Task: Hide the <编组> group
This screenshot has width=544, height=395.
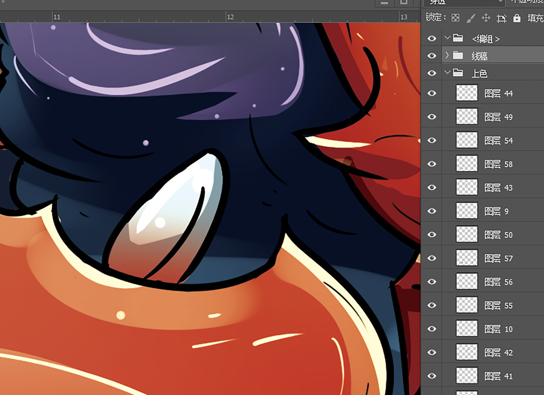Action: [x=432, y=38]
